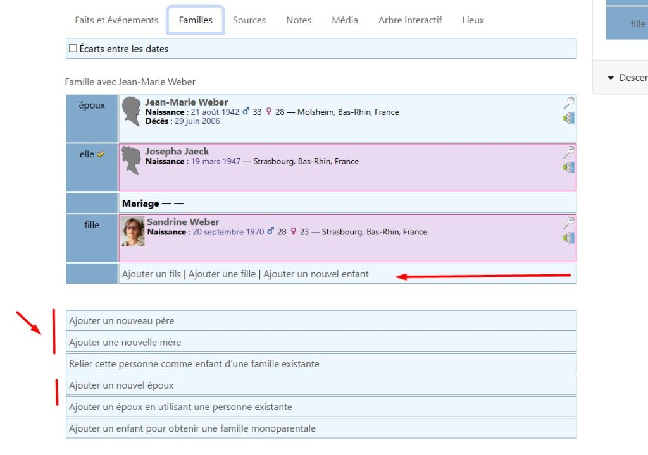Click Jean-Marie Weber silhouette avatar

pos(131,111)
